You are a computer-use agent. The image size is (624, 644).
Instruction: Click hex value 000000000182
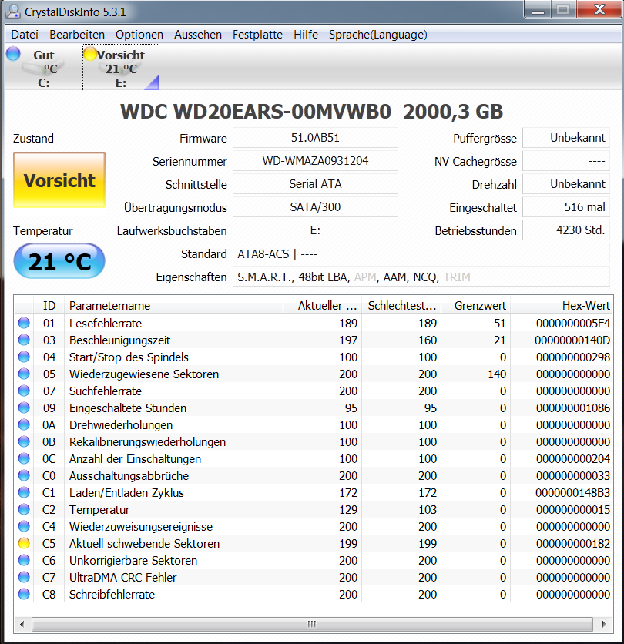click(573, 543)
